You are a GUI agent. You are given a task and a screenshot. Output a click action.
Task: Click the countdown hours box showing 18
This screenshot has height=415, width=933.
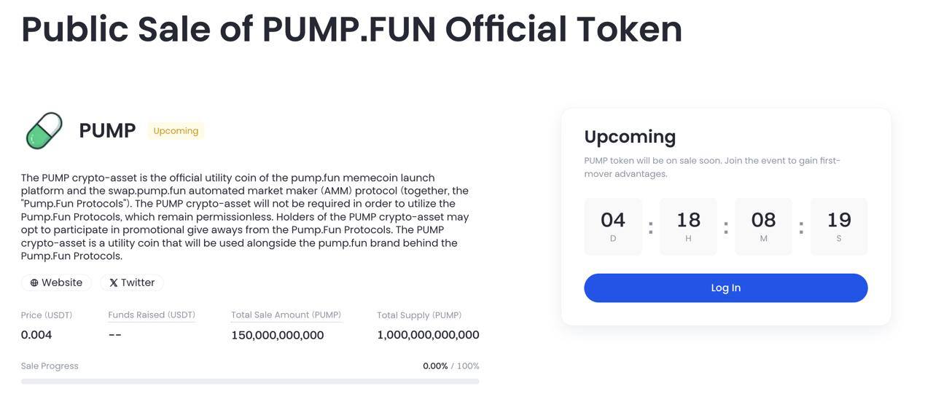pyautogui.click(x=688, y=226)
